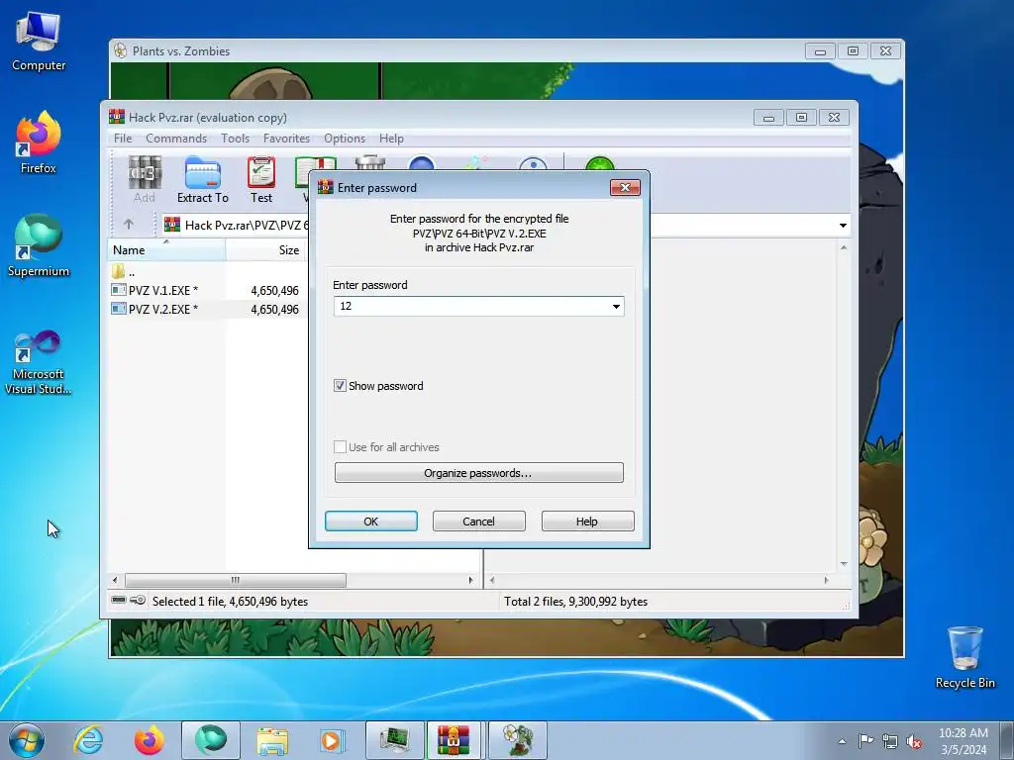Viewport: 1014px width, 760px height.
Task: Open the Windows Start menu
Action: (x=27, y=740)
